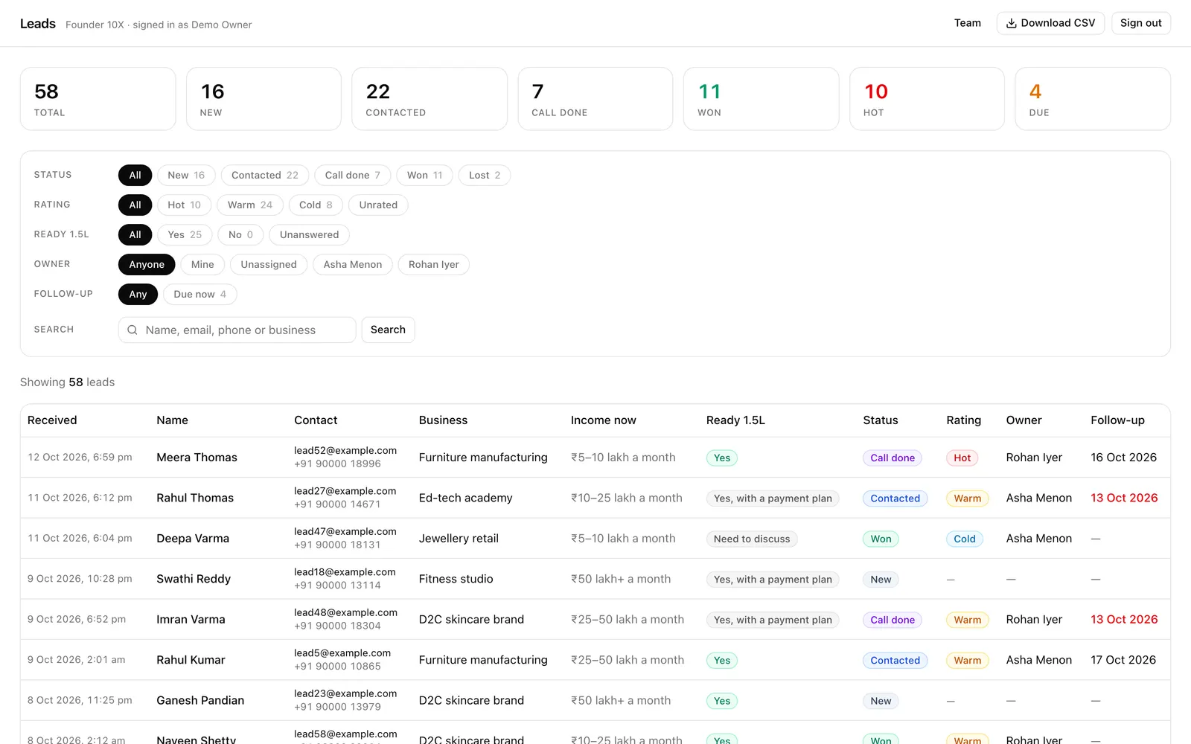Click the 58 Total stat card

[98, 99]
